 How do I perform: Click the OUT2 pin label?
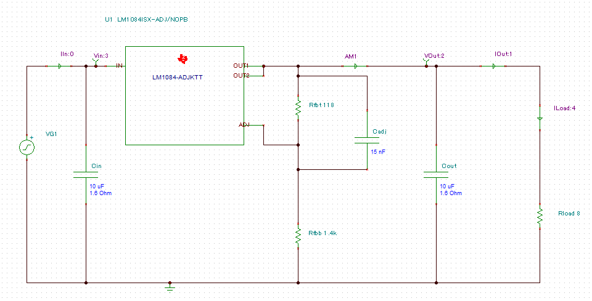[x=241, y=75]
